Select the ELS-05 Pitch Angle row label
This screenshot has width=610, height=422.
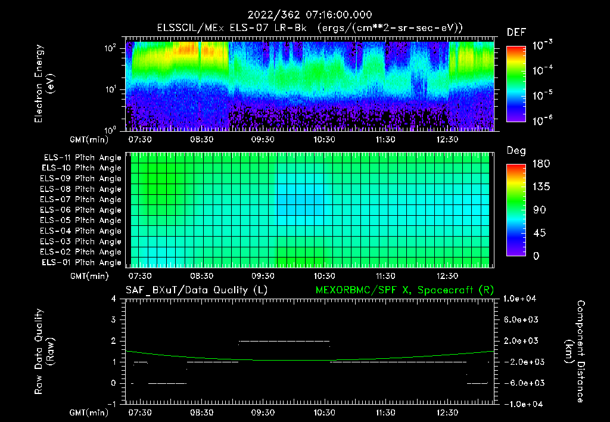click(x=80, y=221)
